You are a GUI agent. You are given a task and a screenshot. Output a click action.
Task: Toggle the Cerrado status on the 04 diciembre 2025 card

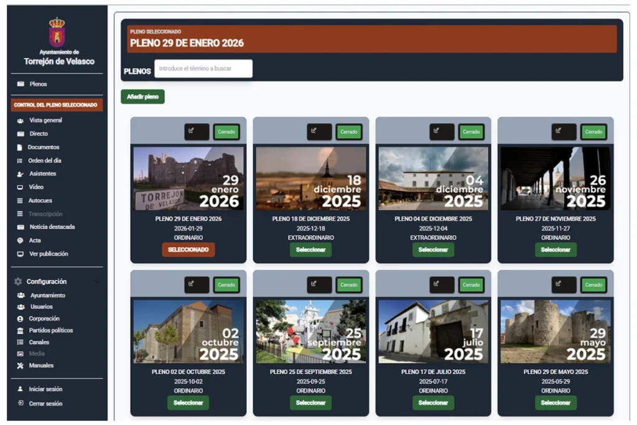(472, 131)
